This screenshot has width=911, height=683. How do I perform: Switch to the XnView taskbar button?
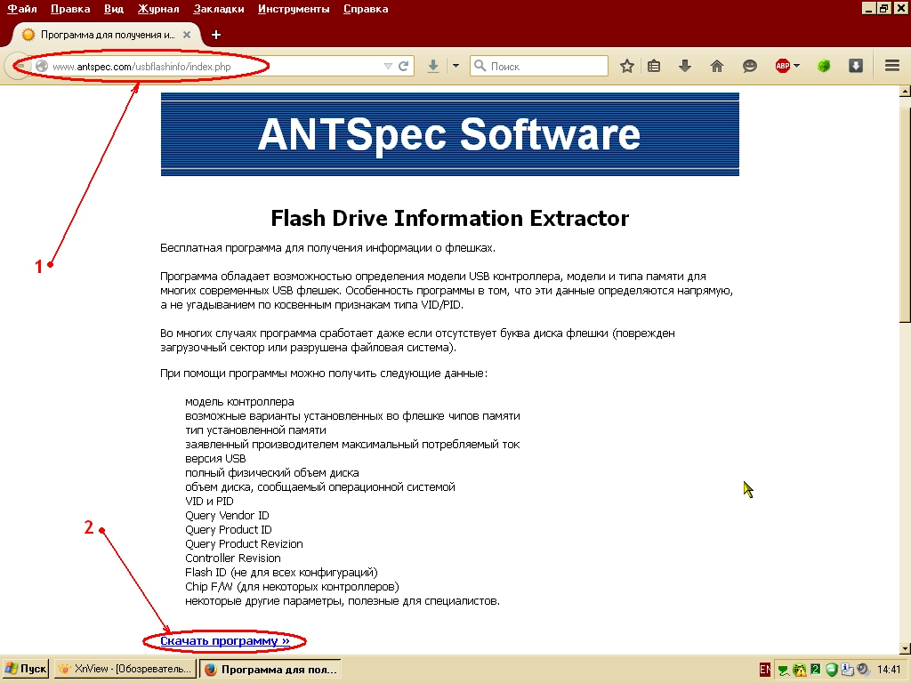(125, 669)
